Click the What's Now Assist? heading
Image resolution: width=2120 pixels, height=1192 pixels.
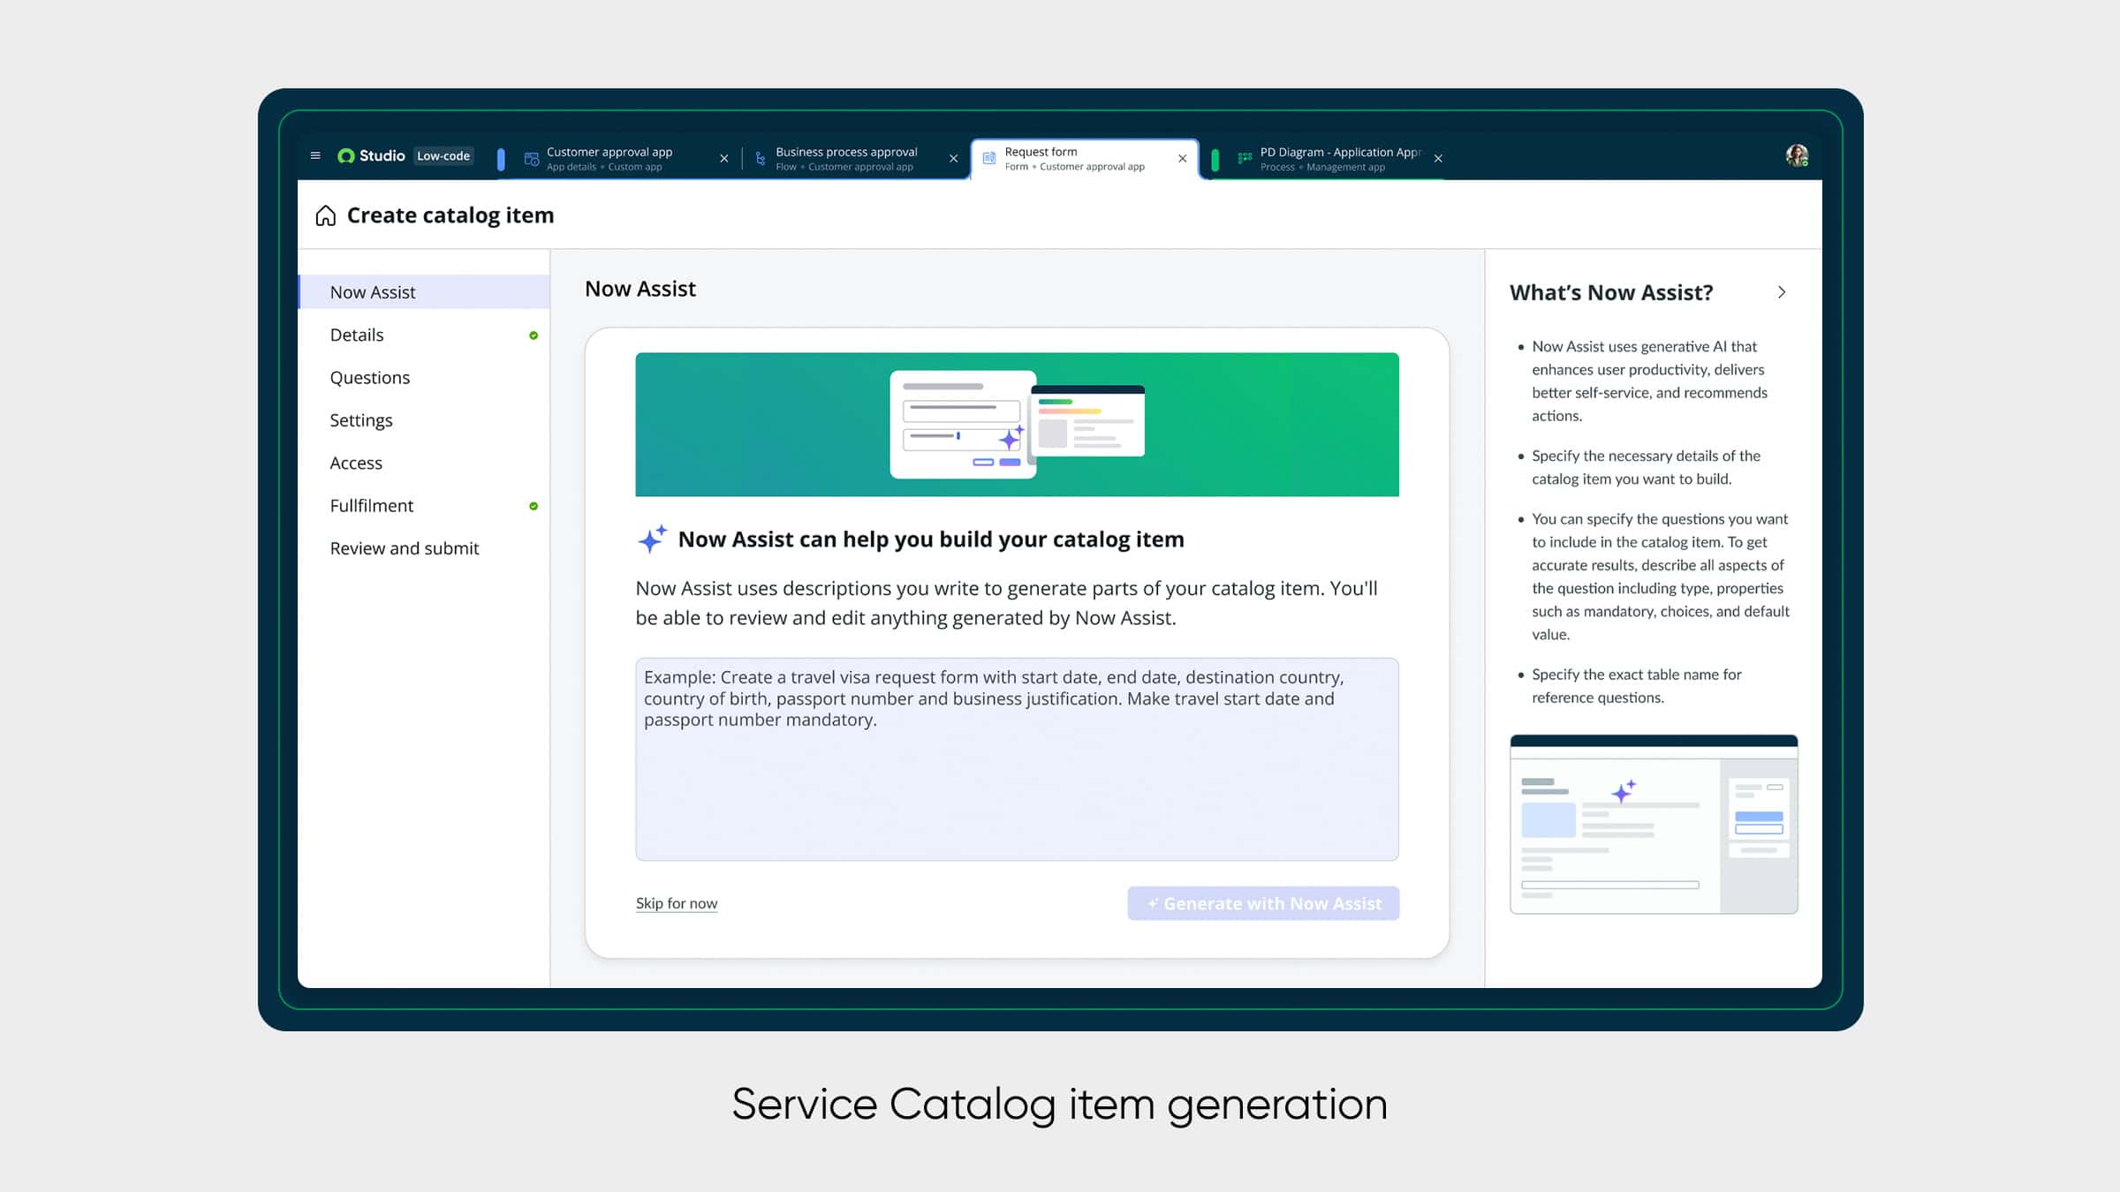[1611, 292]
